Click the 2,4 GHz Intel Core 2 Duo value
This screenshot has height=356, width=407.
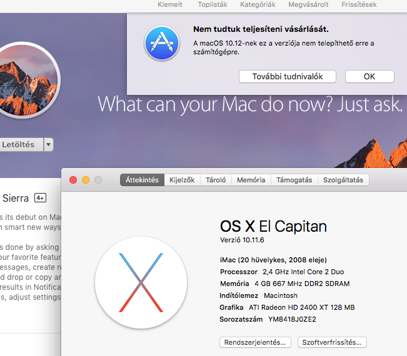tap(303, 272)
